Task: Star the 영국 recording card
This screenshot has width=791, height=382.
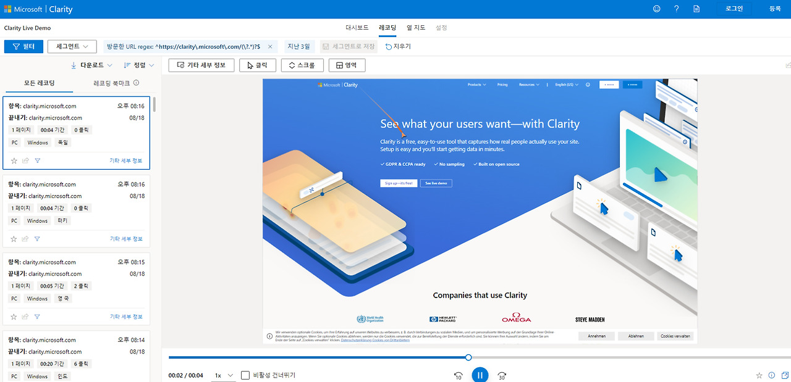Action: [14, 317]
